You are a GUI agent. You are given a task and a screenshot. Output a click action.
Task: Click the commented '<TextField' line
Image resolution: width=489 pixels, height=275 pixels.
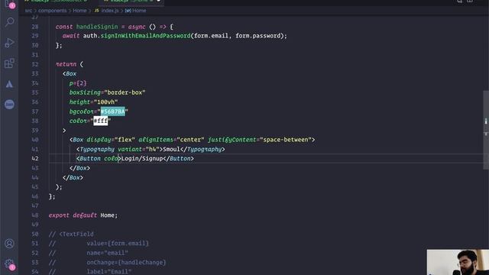coord(71,235)
